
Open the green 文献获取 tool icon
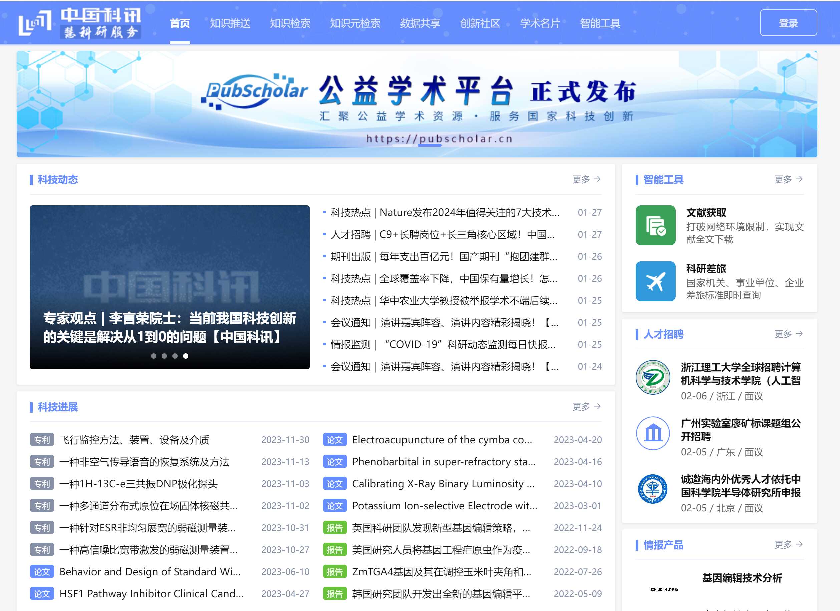point(655,225)
